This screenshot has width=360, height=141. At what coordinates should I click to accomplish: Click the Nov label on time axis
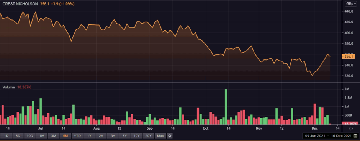click(259, 128)
